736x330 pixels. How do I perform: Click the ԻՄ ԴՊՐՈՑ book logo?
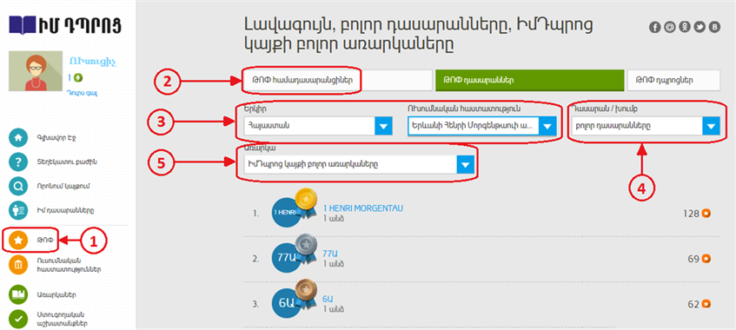[65, 24]
